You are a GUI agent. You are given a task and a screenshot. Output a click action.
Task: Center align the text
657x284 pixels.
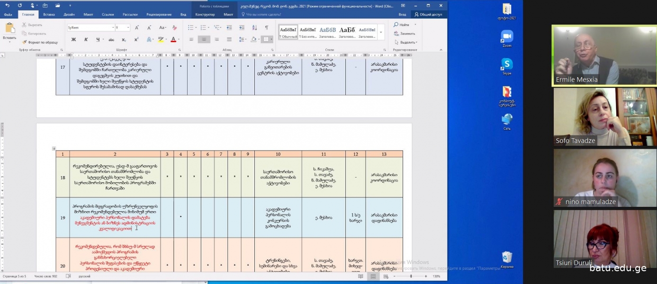(x=204, y=39)
